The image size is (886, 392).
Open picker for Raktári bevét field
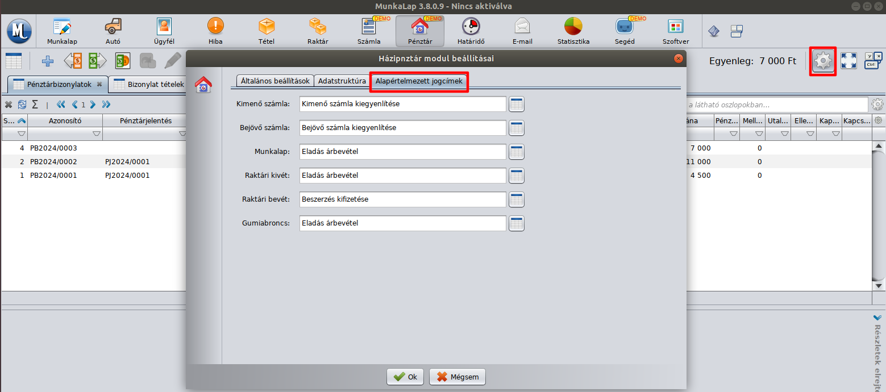[516, 199]
